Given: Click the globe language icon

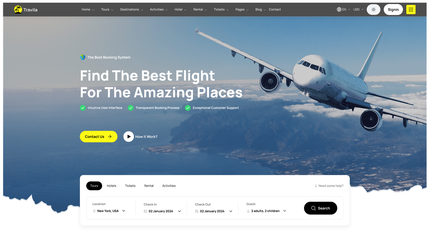Looking at the screenshot, I should tap(339, 9).
